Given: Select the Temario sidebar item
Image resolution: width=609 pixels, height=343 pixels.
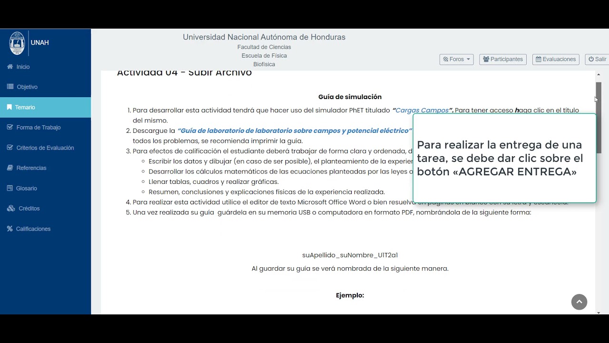Looking at the screenshot, I should (45, 107).
